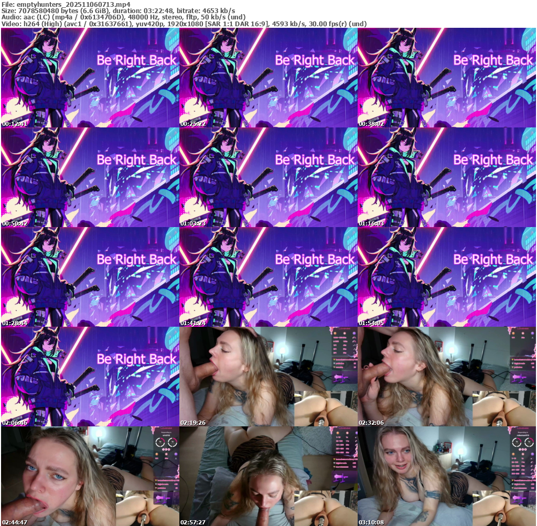Click the last Be Right Back frame at 02:06:46
The image size is (537, 526).
(90, 377)
